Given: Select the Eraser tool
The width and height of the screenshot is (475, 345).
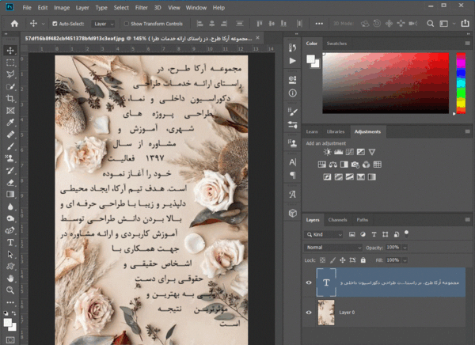Looking at the screenshot, I should tap(10, 182).
